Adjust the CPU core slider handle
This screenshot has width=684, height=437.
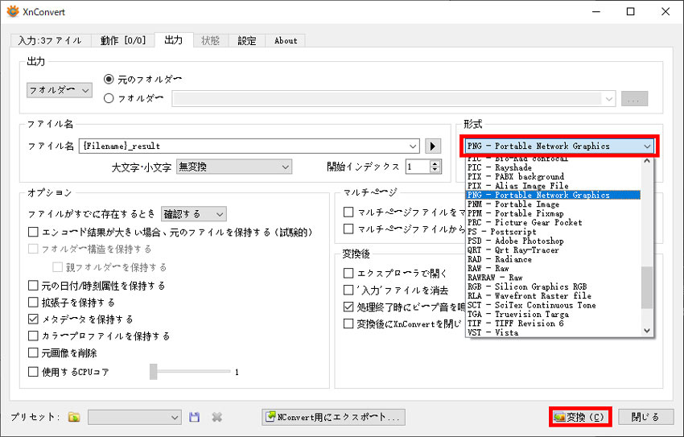coord(153,372)
